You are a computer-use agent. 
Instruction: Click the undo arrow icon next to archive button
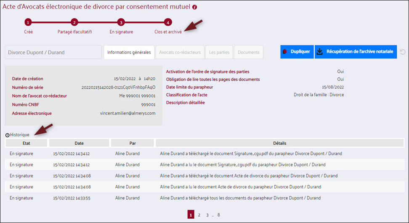(403, 52)
